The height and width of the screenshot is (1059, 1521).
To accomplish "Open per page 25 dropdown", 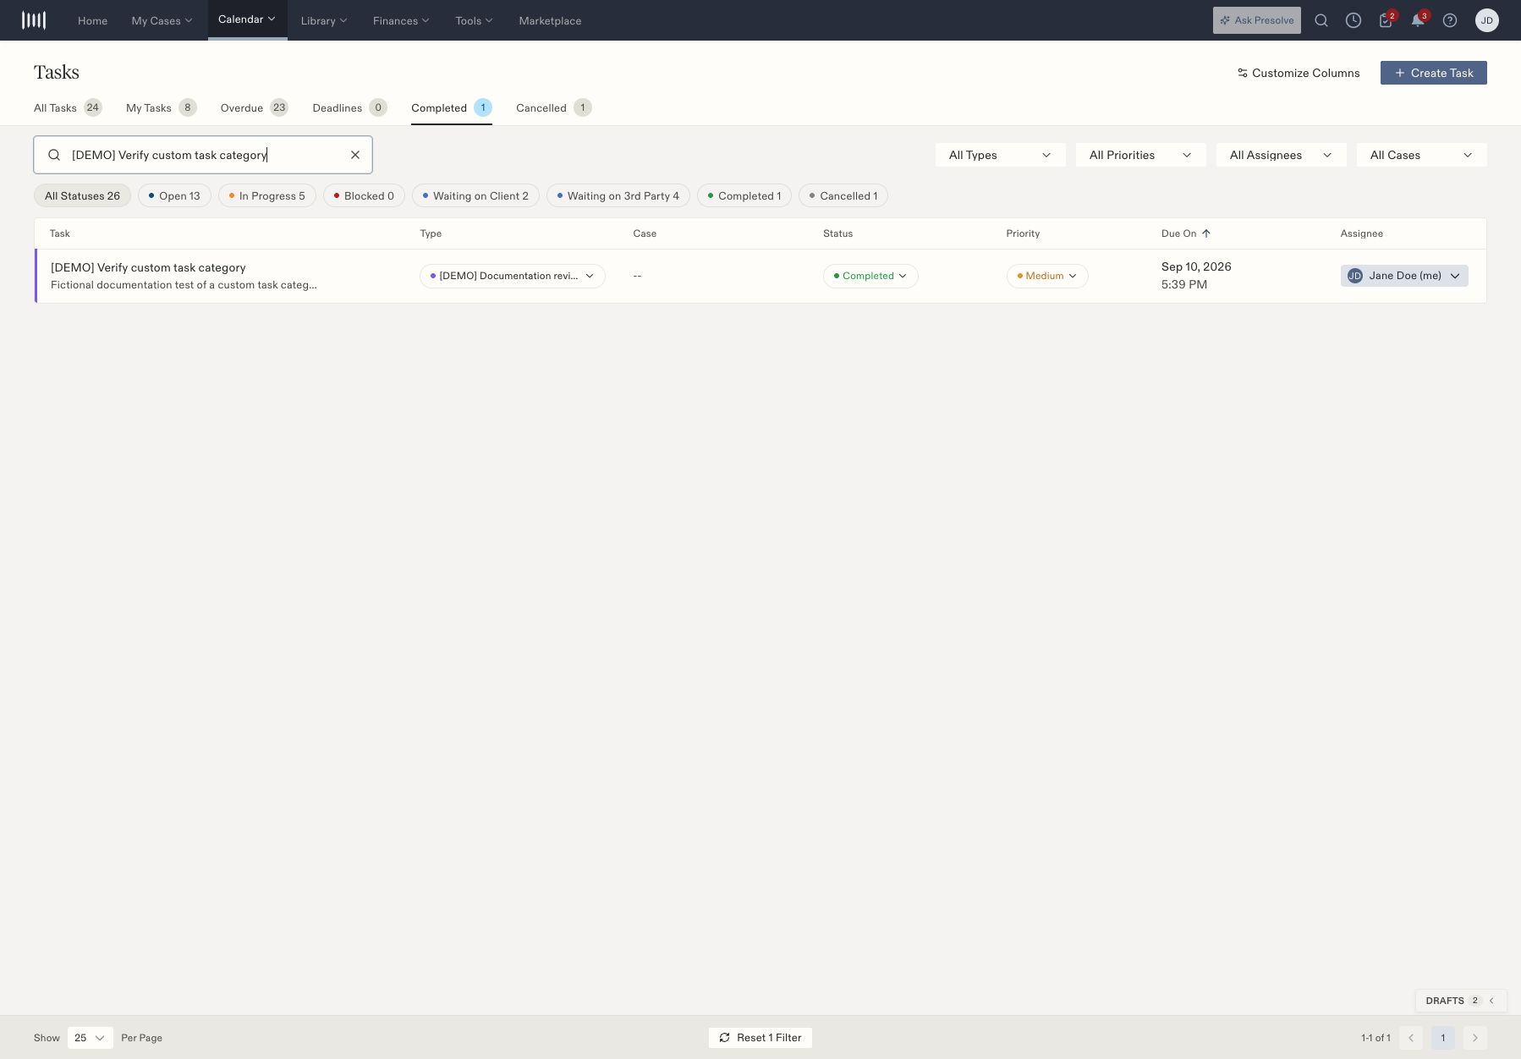I will click(90, 1038).
